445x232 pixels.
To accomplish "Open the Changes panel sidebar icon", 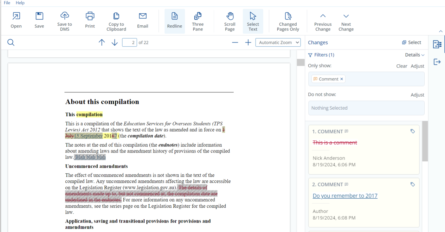I will pos(437,44).
